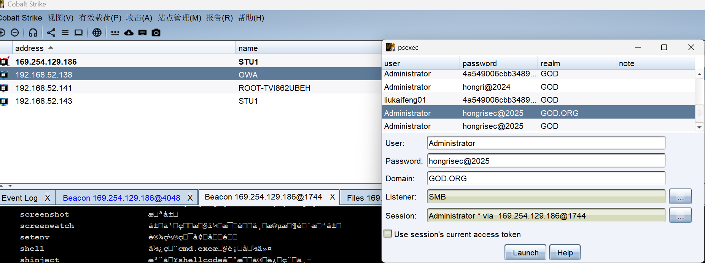
Task: Select target 192.168.52.143 STU1
Action: point(190,101)
